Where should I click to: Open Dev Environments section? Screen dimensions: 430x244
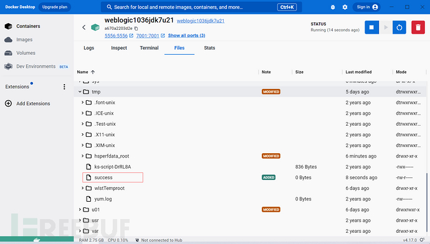tap(36, 66)
